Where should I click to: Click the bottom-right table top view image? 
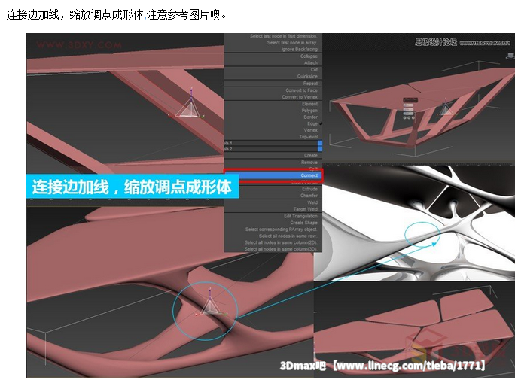(415, 330)
